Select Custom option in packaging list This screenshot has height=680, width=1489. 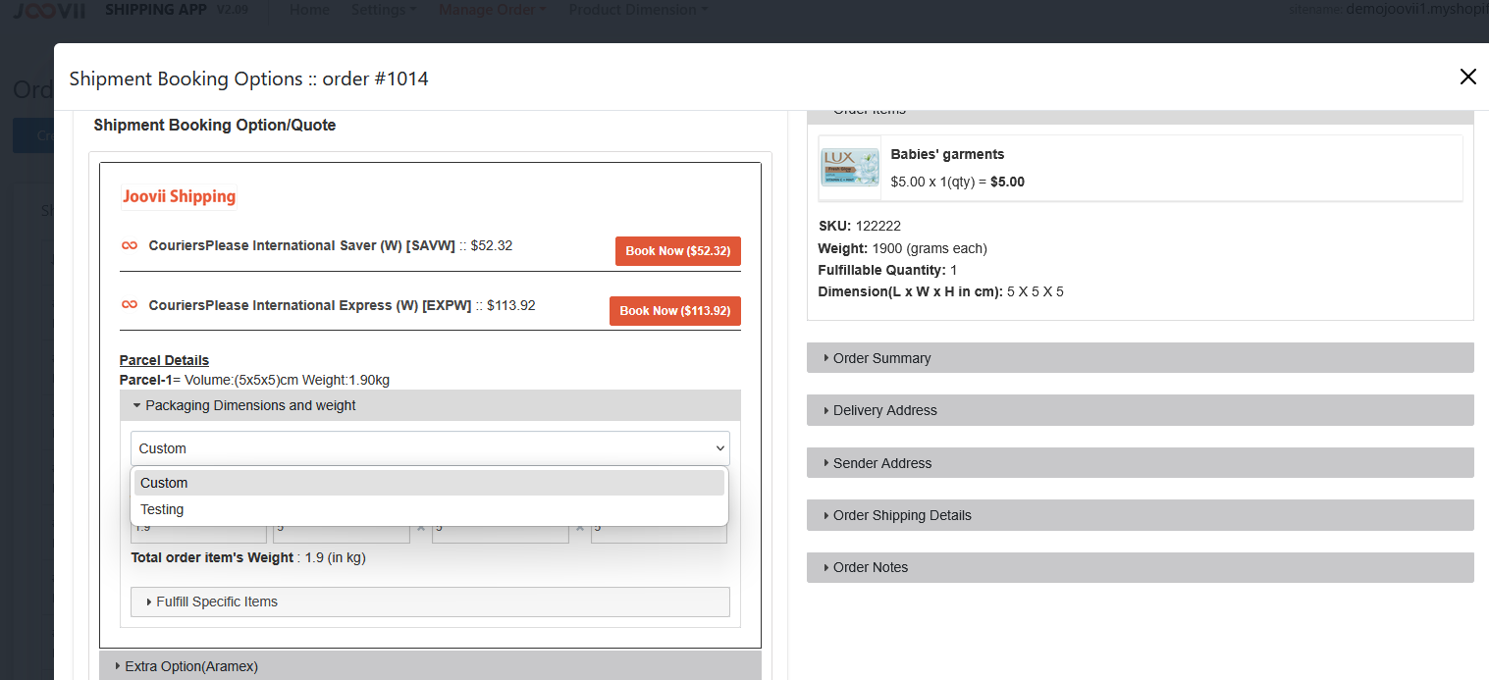pyautogui.click(x=429, y=483)
